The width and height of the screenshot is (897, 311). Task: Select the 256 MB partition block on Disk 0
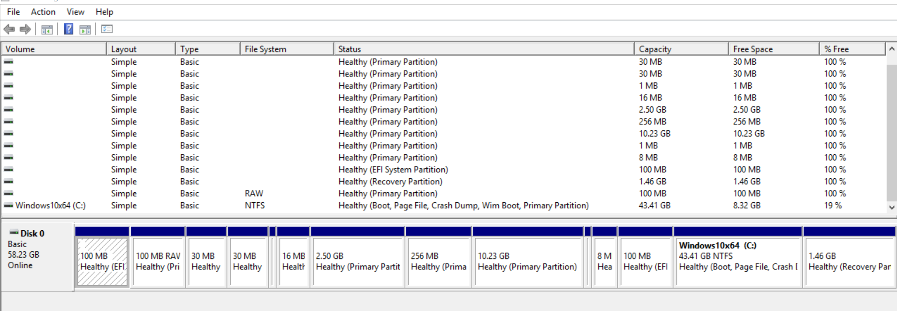(x=439, y=257)
